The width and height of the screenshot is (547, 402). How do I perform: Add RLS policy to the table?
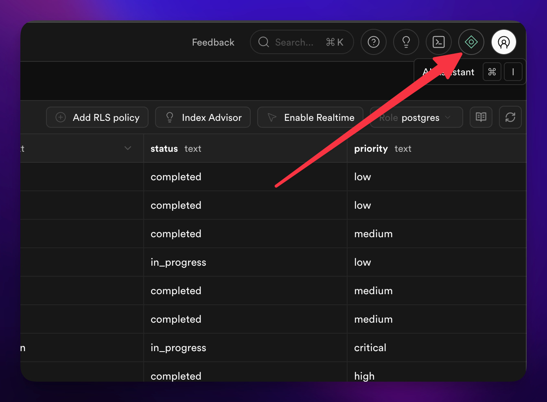click(97, 117)
